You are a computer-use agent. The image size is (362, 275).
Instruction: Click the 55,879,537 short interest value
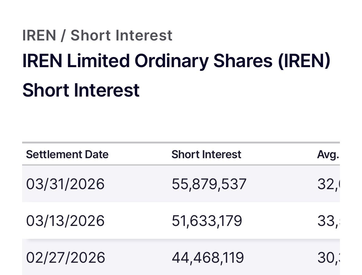coord(209,184)
